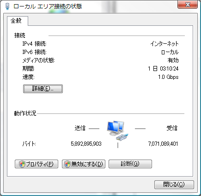This screenshot has width=201, height=196.
Task: Click the Ethernet plug icon below monitors
Action: click(x=122, y=137)
